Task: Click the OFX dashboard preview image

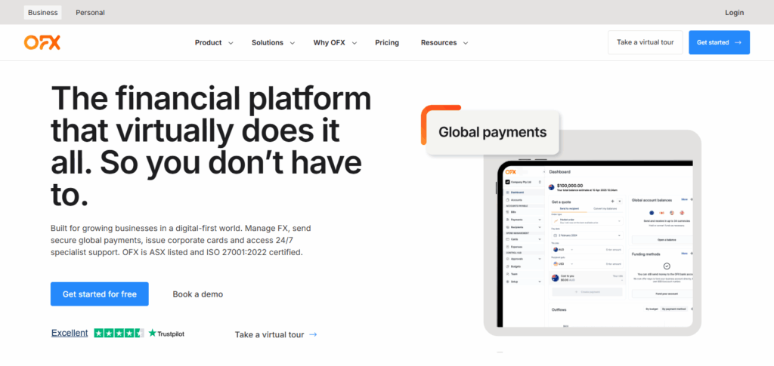Action: (x=595, y=243)
